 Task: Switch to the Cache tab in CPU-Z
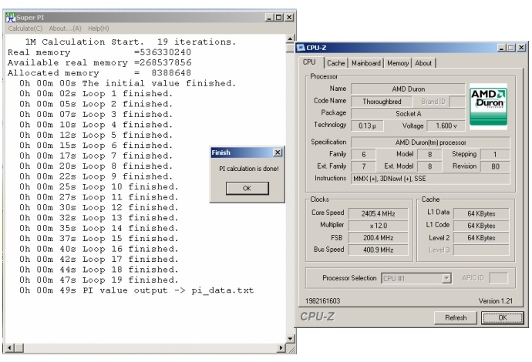tap(335, 63)
